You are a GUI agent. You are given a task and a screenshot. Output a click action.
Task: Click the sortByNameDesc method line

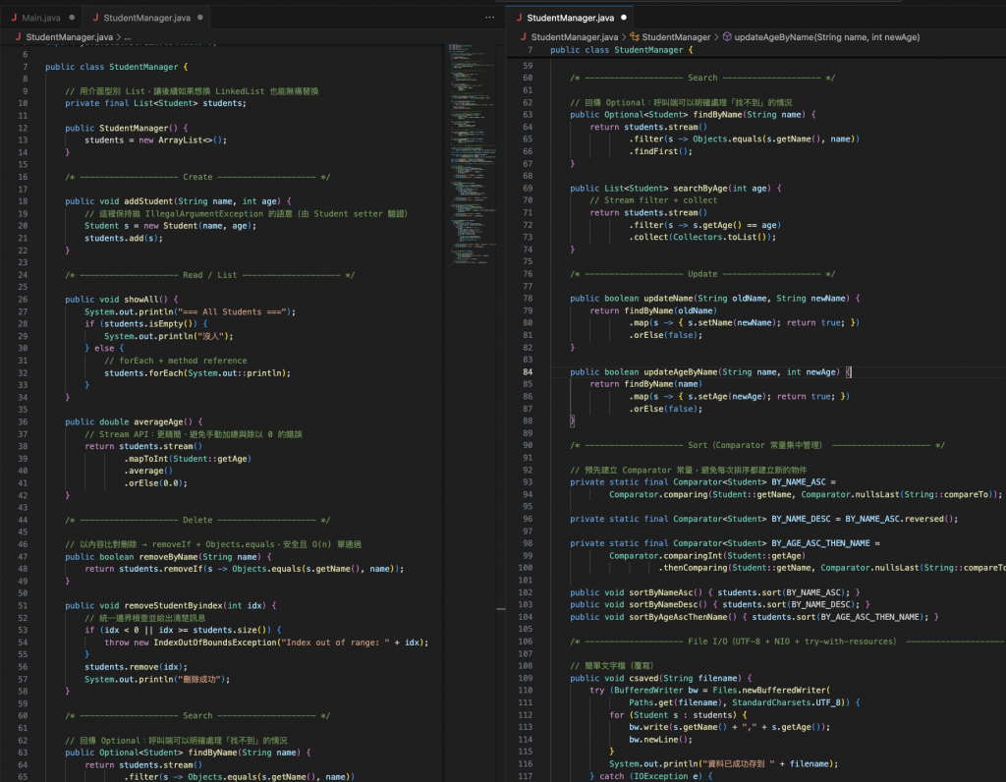(720, 604)
